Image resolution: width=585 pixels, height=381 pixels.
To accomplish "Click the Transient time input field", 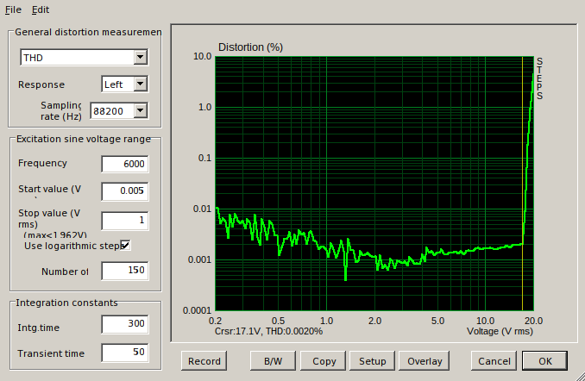I will pyautogui.click(x=125, y=353).
